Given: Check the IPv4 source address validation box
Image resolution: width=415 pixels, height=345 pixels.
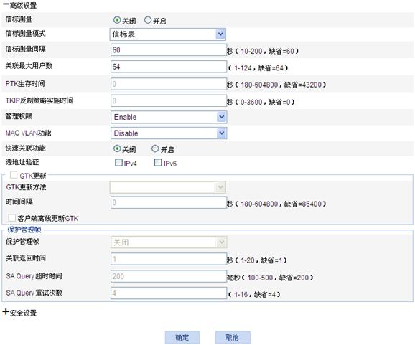Looking at the screenshot, I should click(x=119, y=163).
